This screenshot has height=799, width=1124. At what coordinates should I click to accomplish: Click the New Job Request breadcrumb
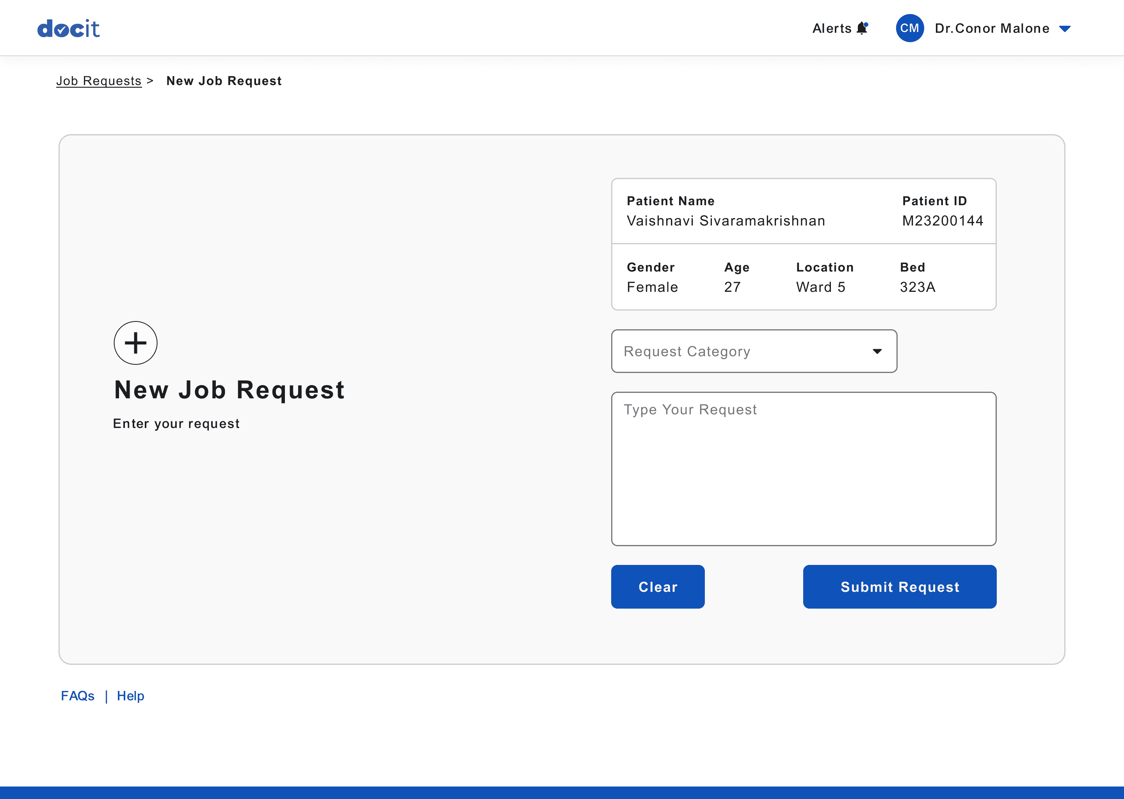click(x=224, y=81)
